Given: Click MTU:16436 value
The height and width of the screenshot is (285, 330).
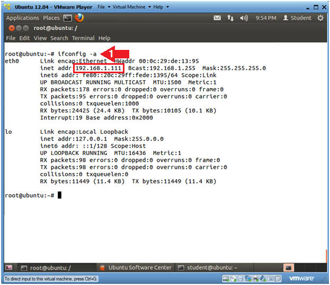Looking at the screenshot, I should [130, 153].
